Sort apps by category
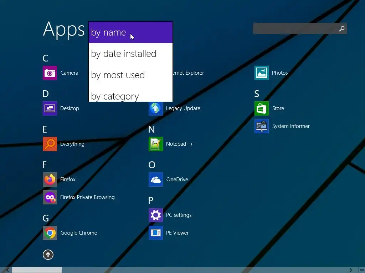This screenshot has height=273, width=365. pos(130,95)
